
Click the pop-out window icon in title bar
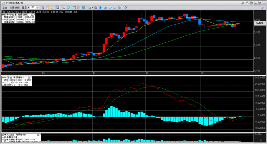[x=252, y=3]
